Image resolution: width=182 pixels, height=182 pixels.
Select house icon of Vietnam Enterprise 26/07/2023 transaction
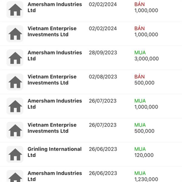tap(15, 130)
